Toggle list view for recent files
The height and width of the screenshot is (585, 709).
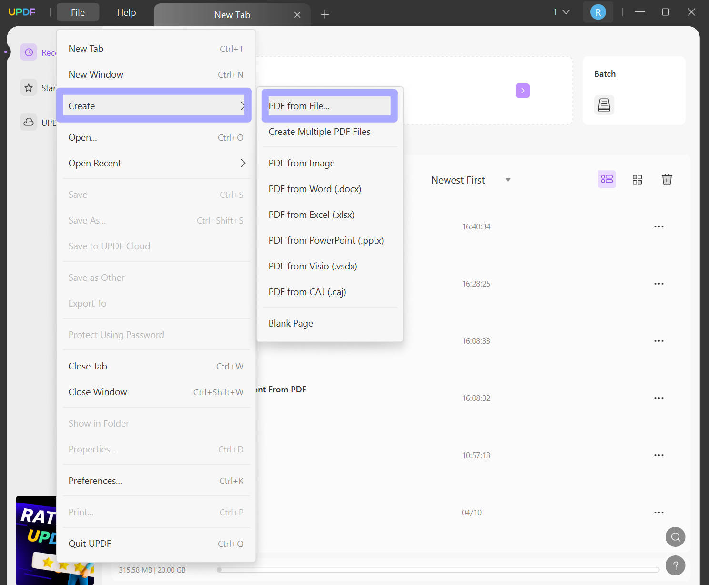(x=607, y=179)
